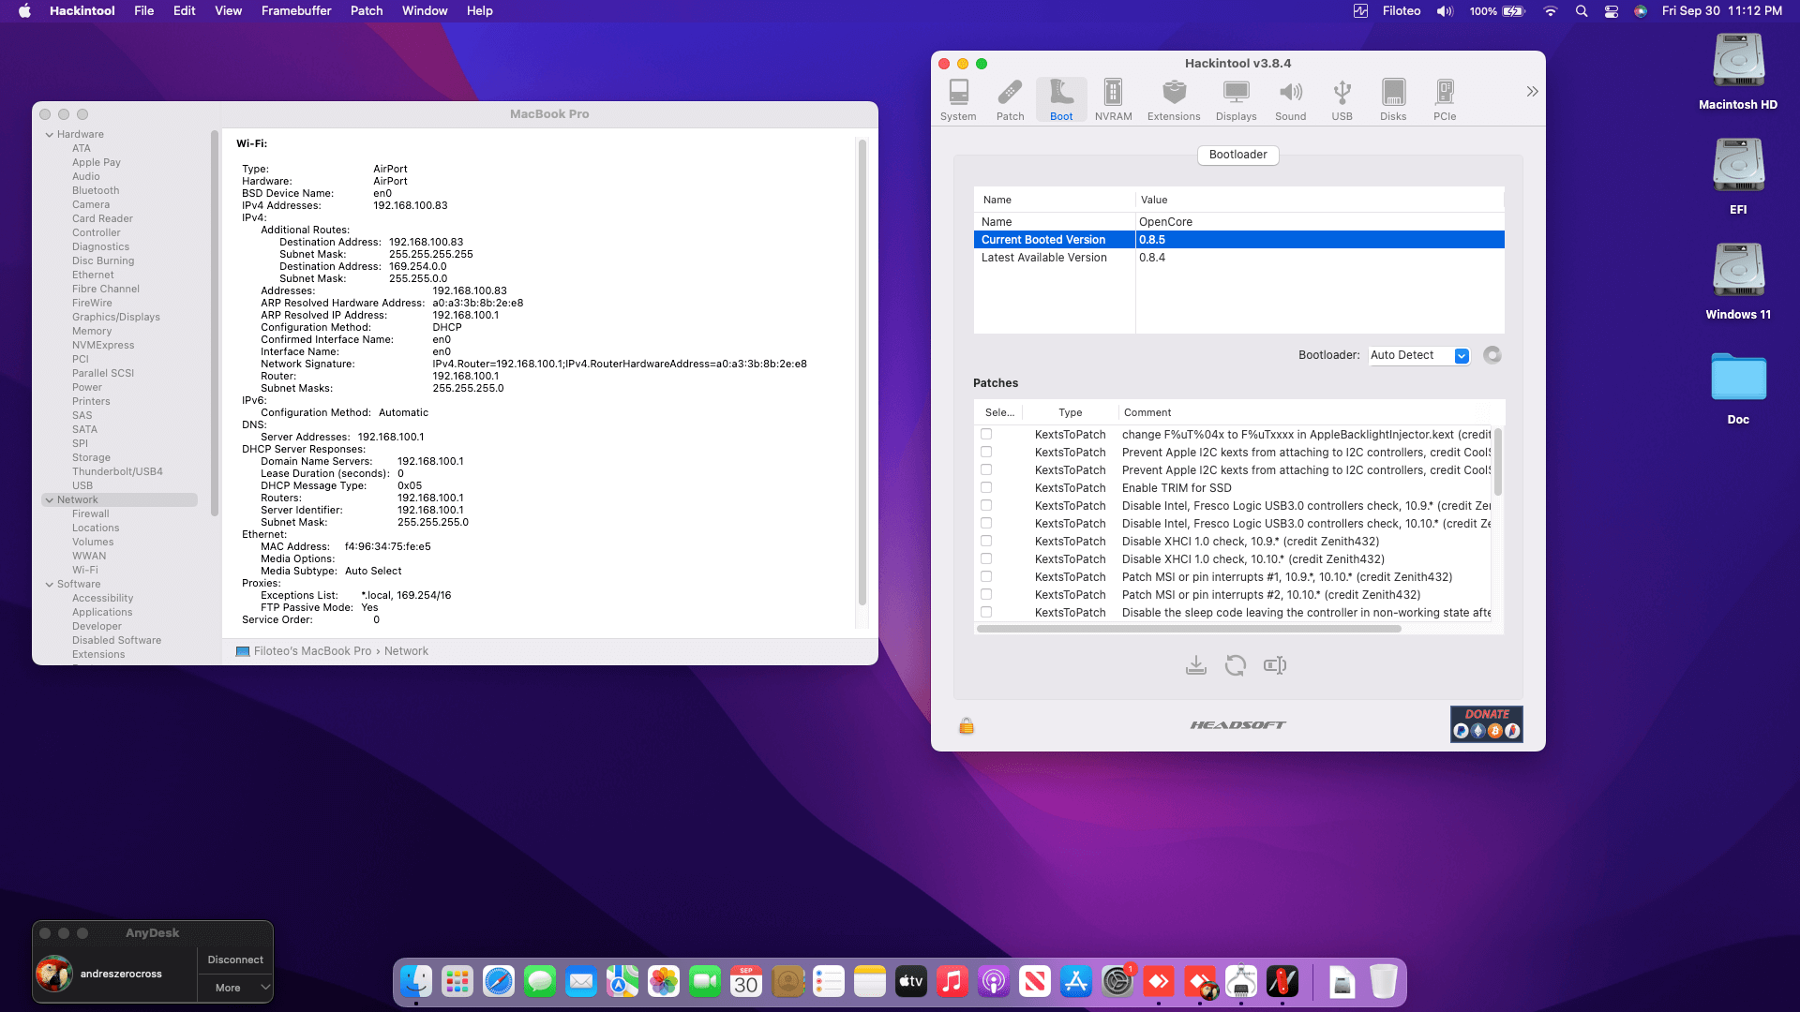The height and width of the screenshot is (1012, 1800).
Task: Click the patches list vertical scrollbar
Action: 1497,462
